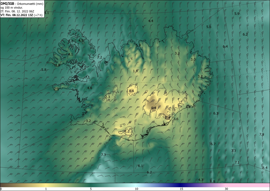Click the 1.2 value on the southern glacier
The image size is (270, 191).
(x=127, y=131)
